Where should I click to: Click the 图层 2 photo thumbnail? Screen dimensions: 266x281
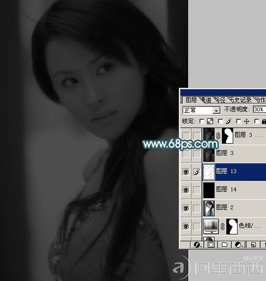pos(209,208)
